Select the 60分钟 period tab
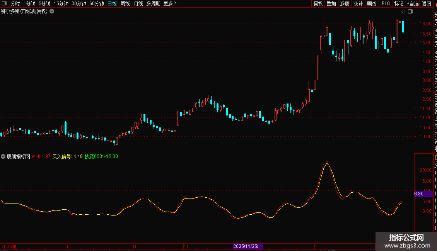The image size is (437, 251). click(x=97, y=3)
